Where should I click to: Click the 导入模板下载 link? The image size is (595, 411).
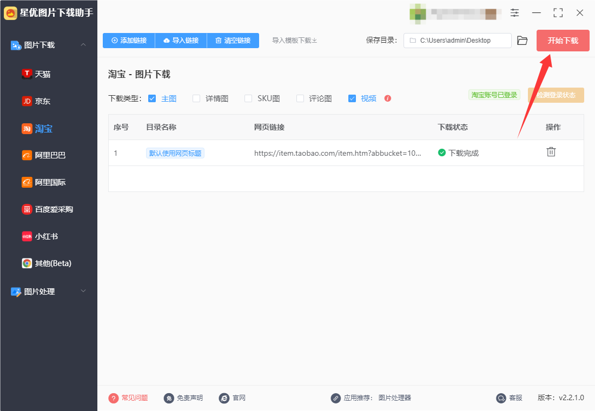[294, 40]
